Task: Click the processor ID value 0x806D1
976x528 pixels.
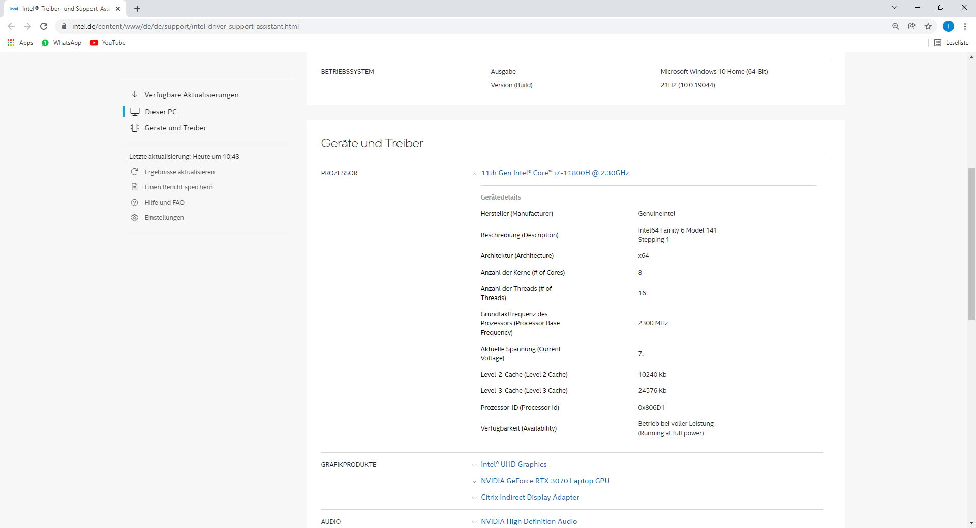Action: pyautogui.click(x=651, y=408)
